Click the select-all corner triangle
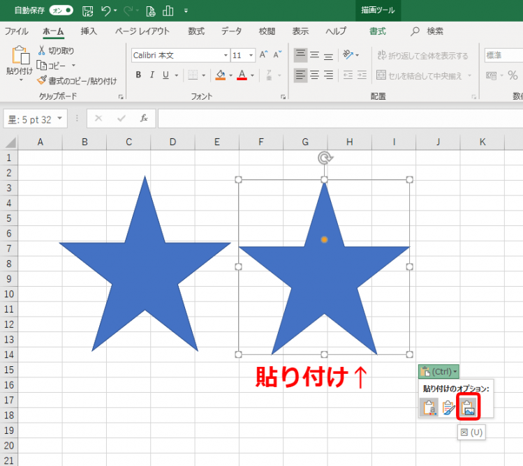Viewport: 523px width, 466px height. click(x=10, y=143)
